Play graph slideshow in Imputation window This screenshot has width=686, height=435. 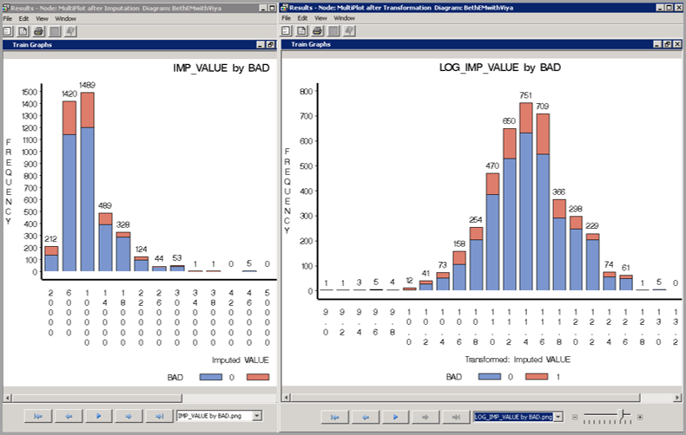pyautogui.click(x=98, y=416)
